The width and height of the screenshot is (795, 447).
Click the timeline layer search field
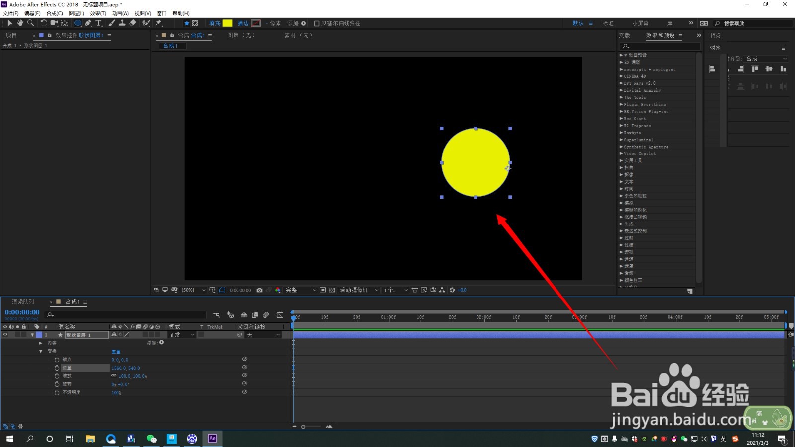point(125,315)
